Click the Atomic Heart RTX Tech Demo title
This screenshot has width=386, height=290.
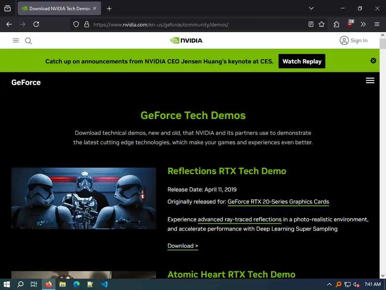click(x=231, y=274)
